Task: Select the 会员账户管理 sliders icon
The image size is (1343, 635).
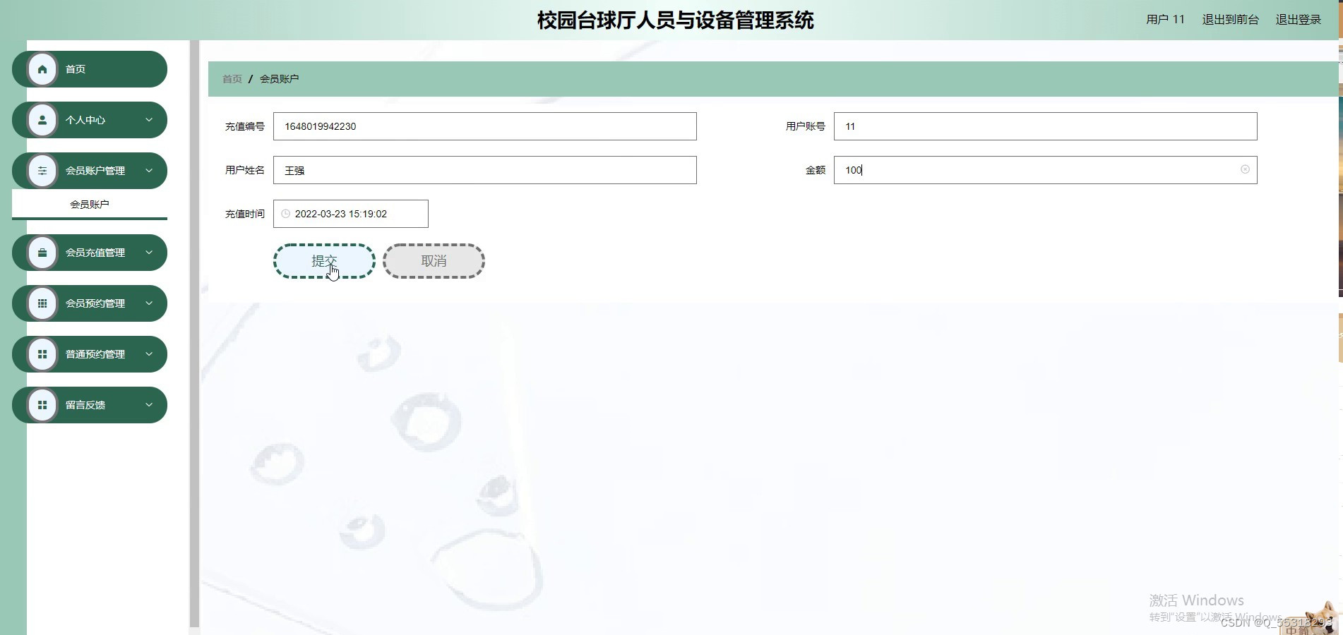Action: tap(42, 171)
